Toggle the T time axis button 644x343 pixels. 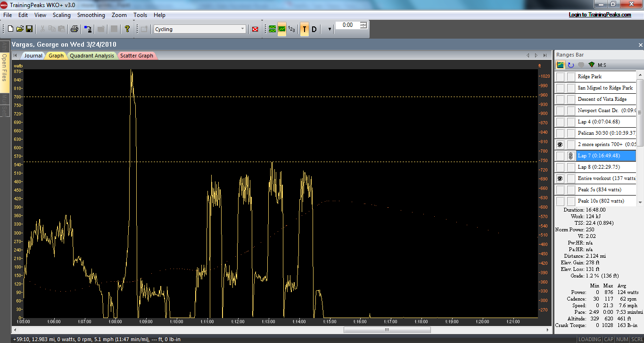coord(304,29)
